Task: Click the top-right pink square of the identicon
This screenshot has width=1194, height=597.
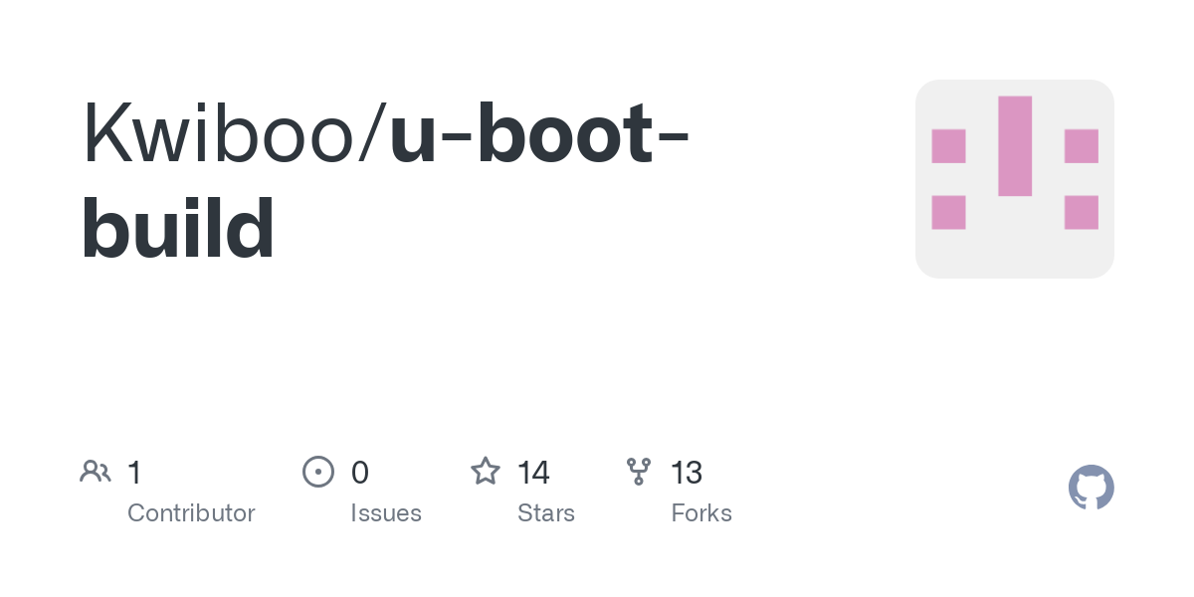Action: coord(1082,146)
